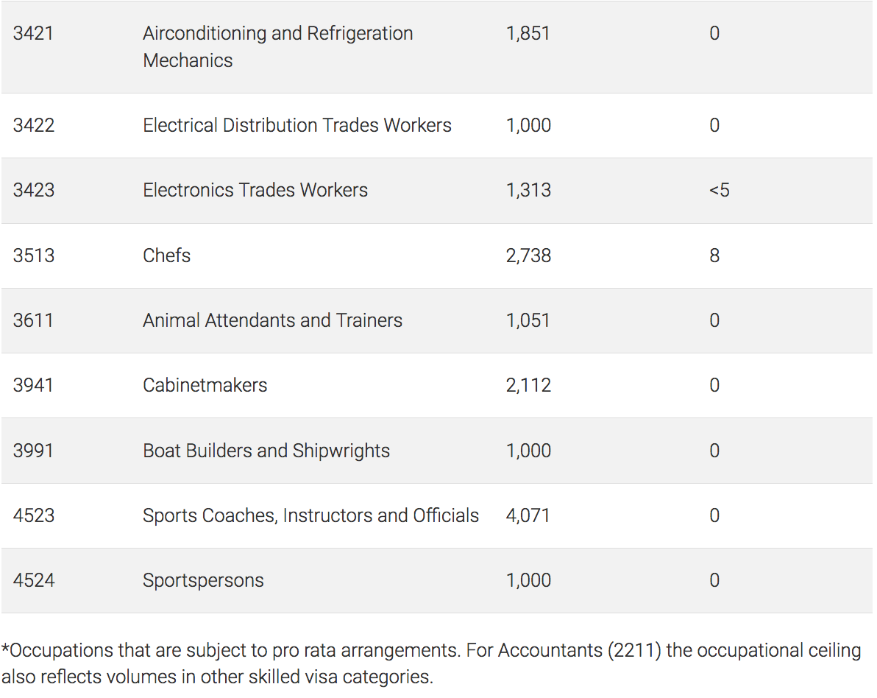The width and height of the screenshot is (877, 698).
Task: Click the 4,071 ceiling value
Action: point(528,515)
